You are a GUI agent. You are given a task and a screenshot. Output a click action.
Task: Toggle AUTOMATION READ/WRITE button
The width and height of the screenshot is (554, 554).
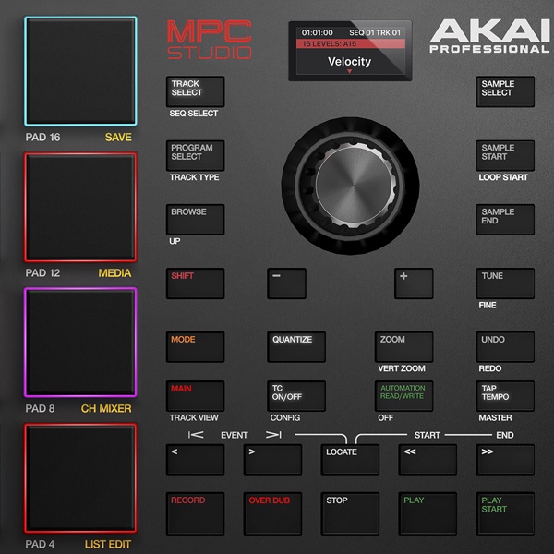(403, 395)
